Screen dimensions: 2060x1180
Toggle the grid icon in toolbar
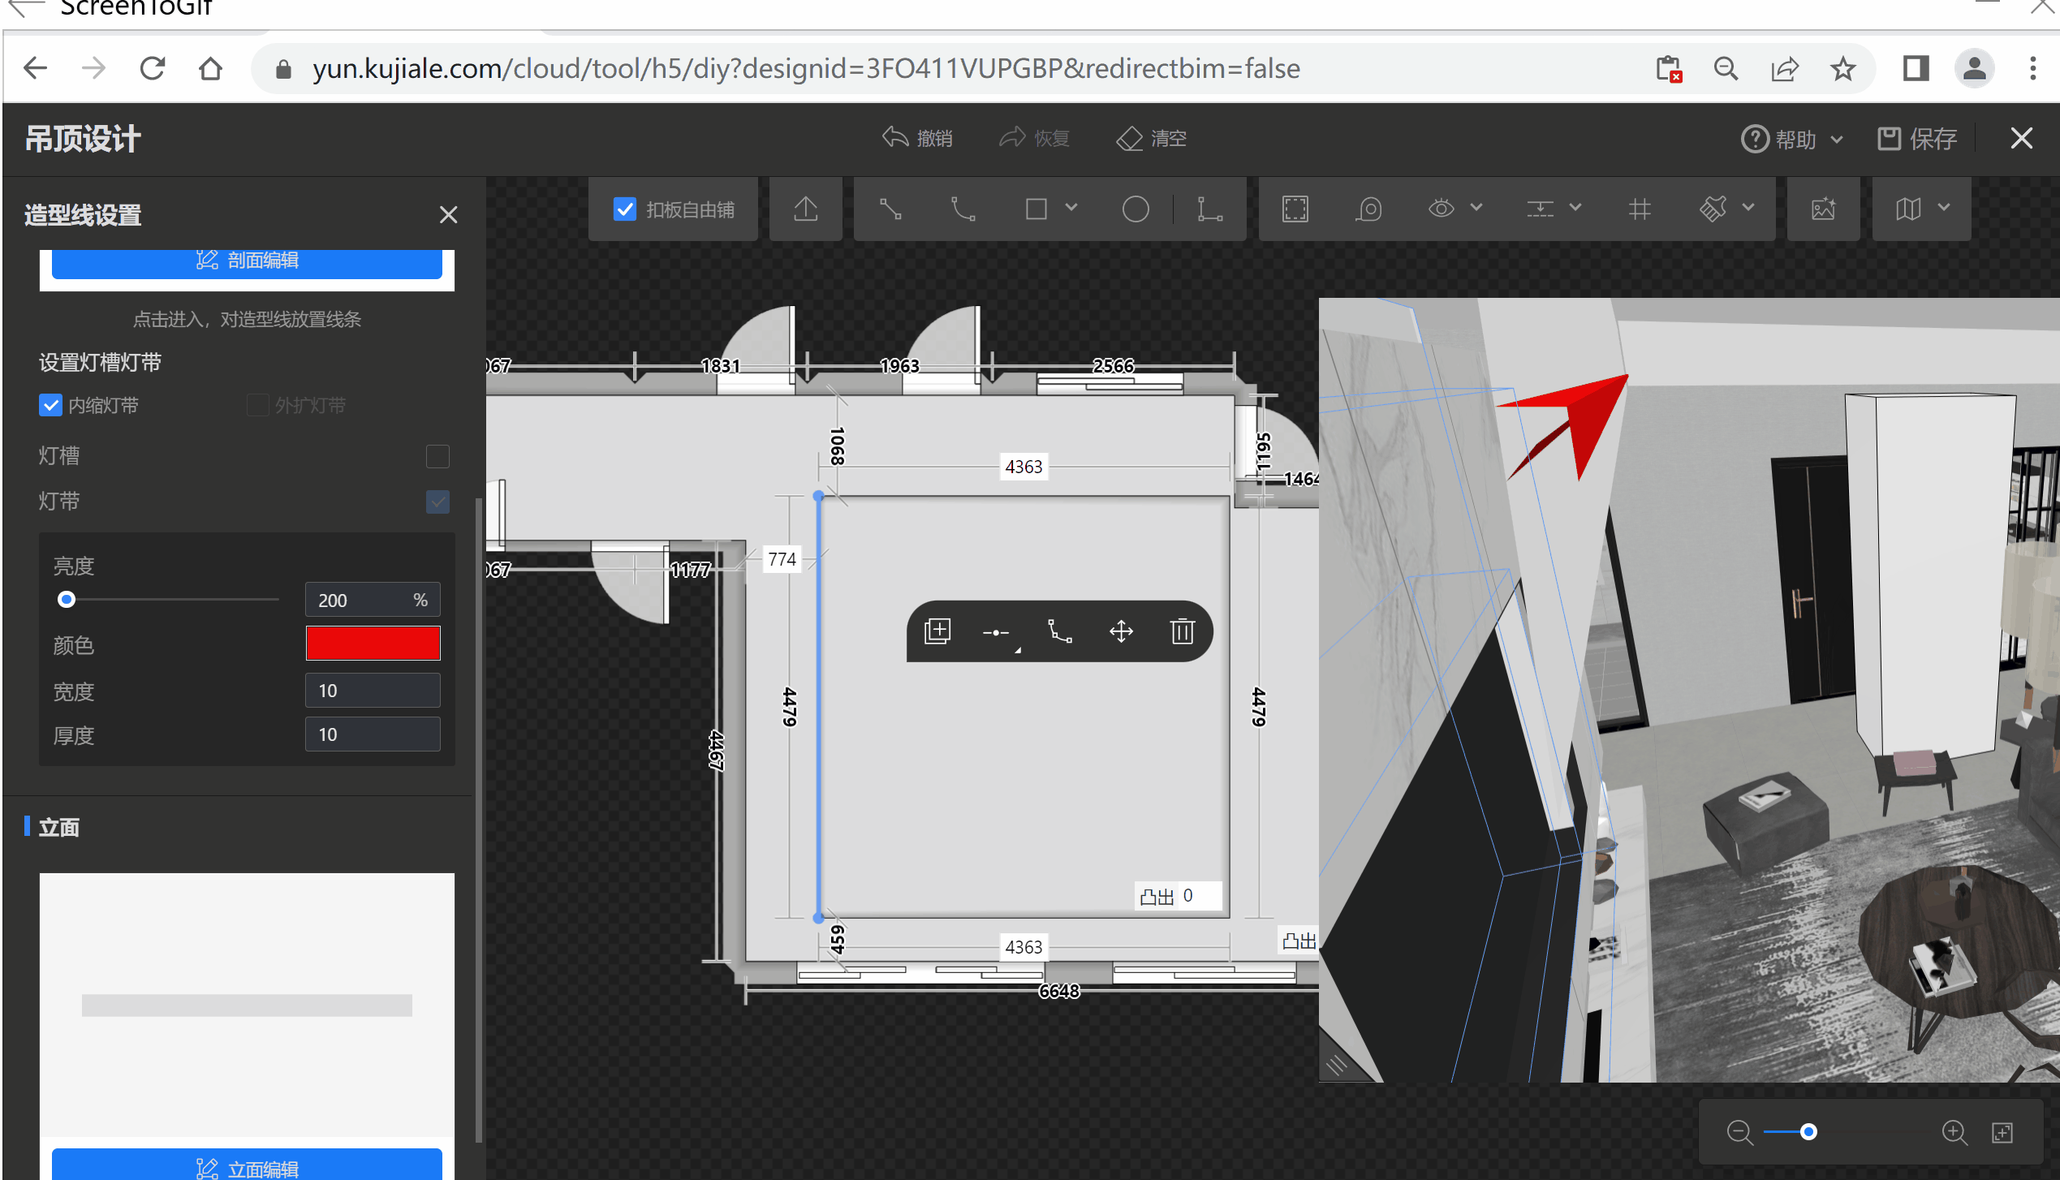point(1639,209)
